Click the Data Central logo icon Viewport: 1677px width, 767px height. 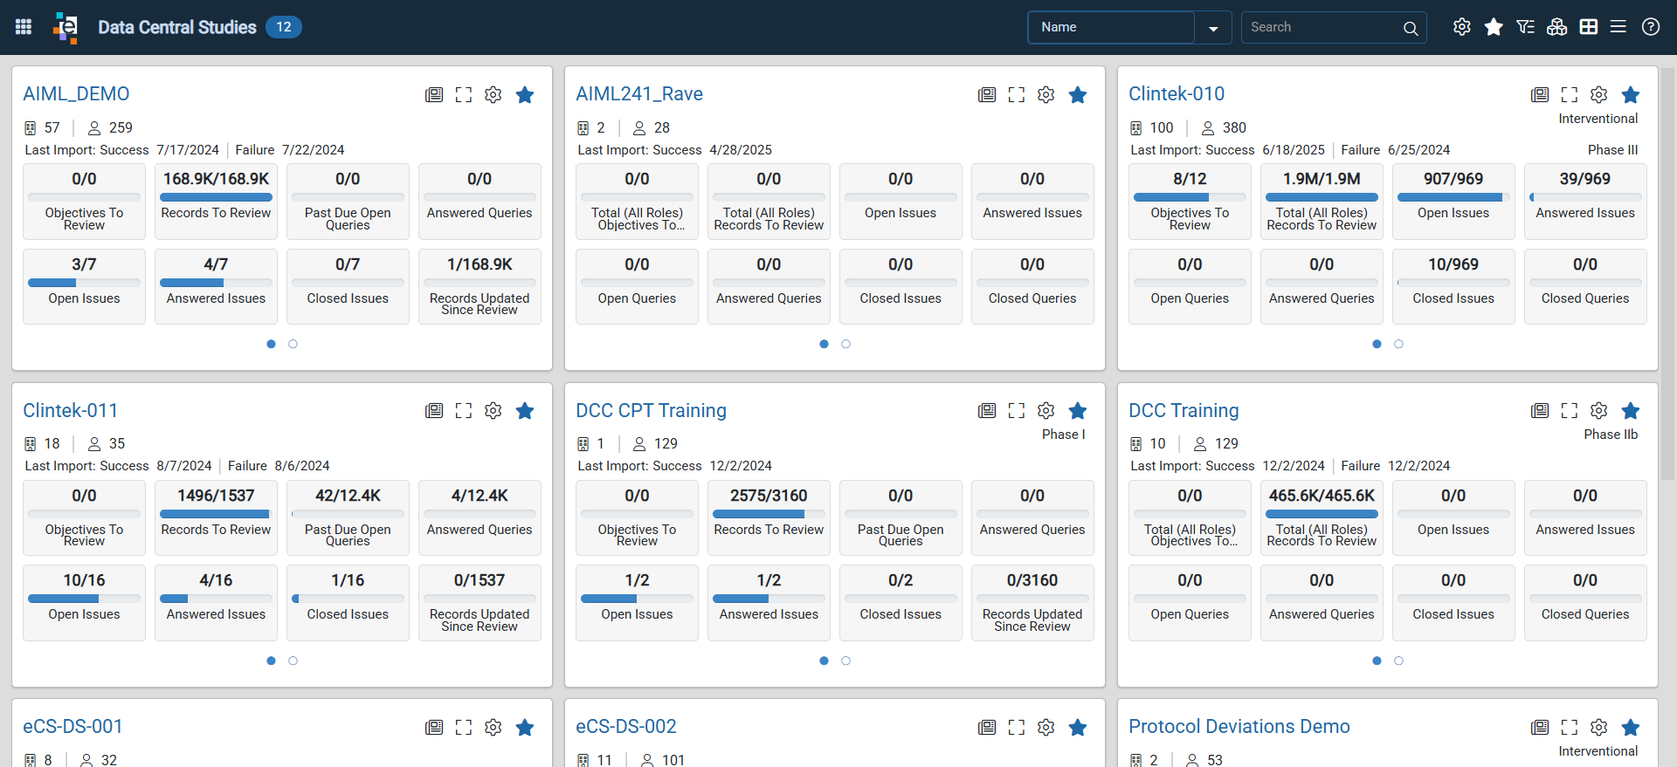[66, 27]
